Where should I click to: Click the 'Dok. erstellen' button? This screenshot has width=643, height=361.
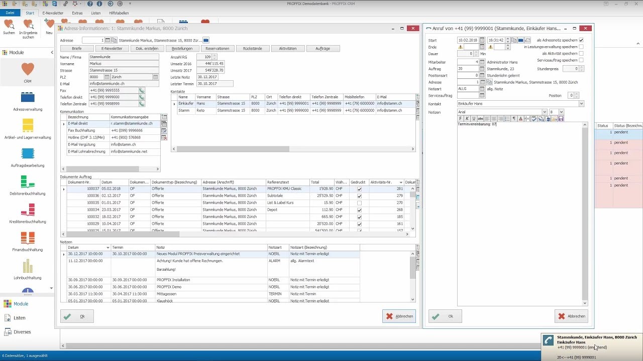147,49
